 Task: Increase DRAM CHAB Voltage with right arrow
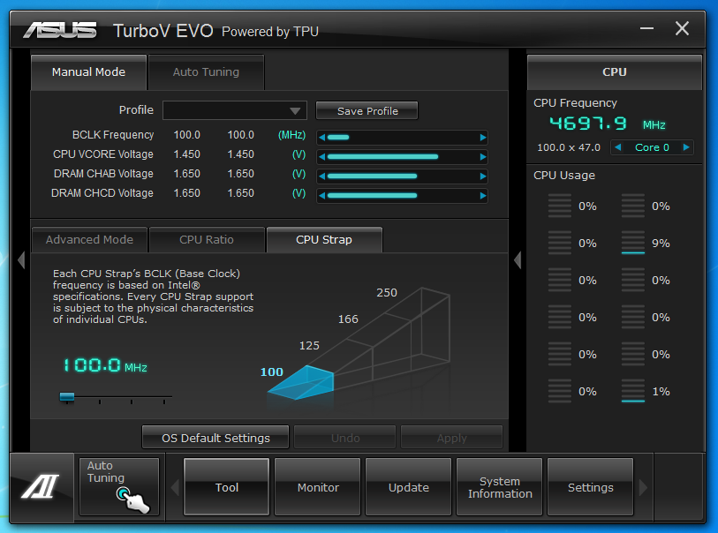point(482,176)
